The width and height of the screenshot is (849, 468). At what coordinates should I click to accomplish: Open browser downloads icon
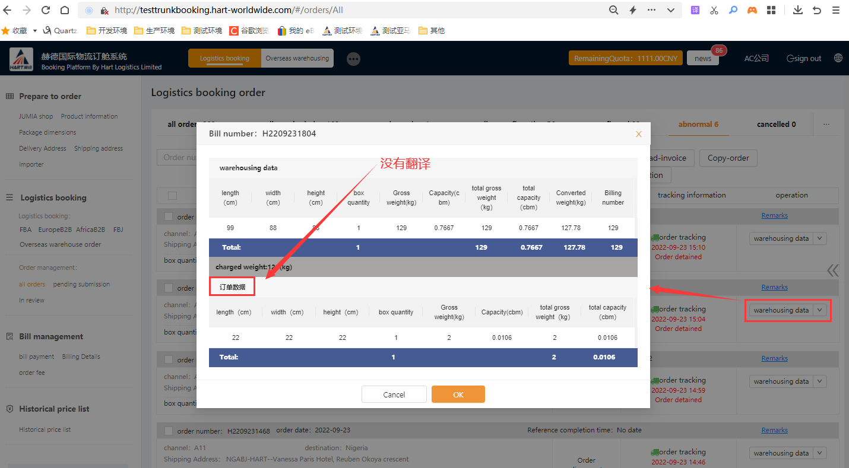pos(798,10)
